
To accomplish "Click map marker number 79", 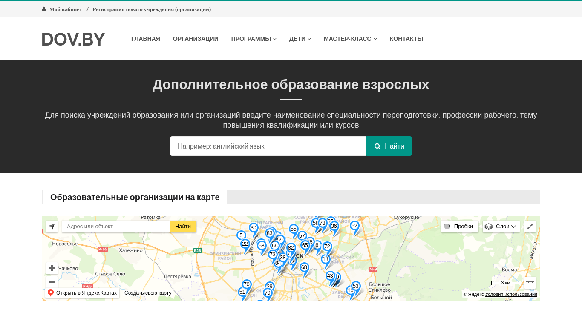I will tap(268, 293).
